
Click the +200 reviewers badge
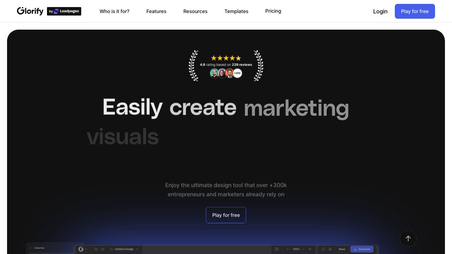[237, 73]
